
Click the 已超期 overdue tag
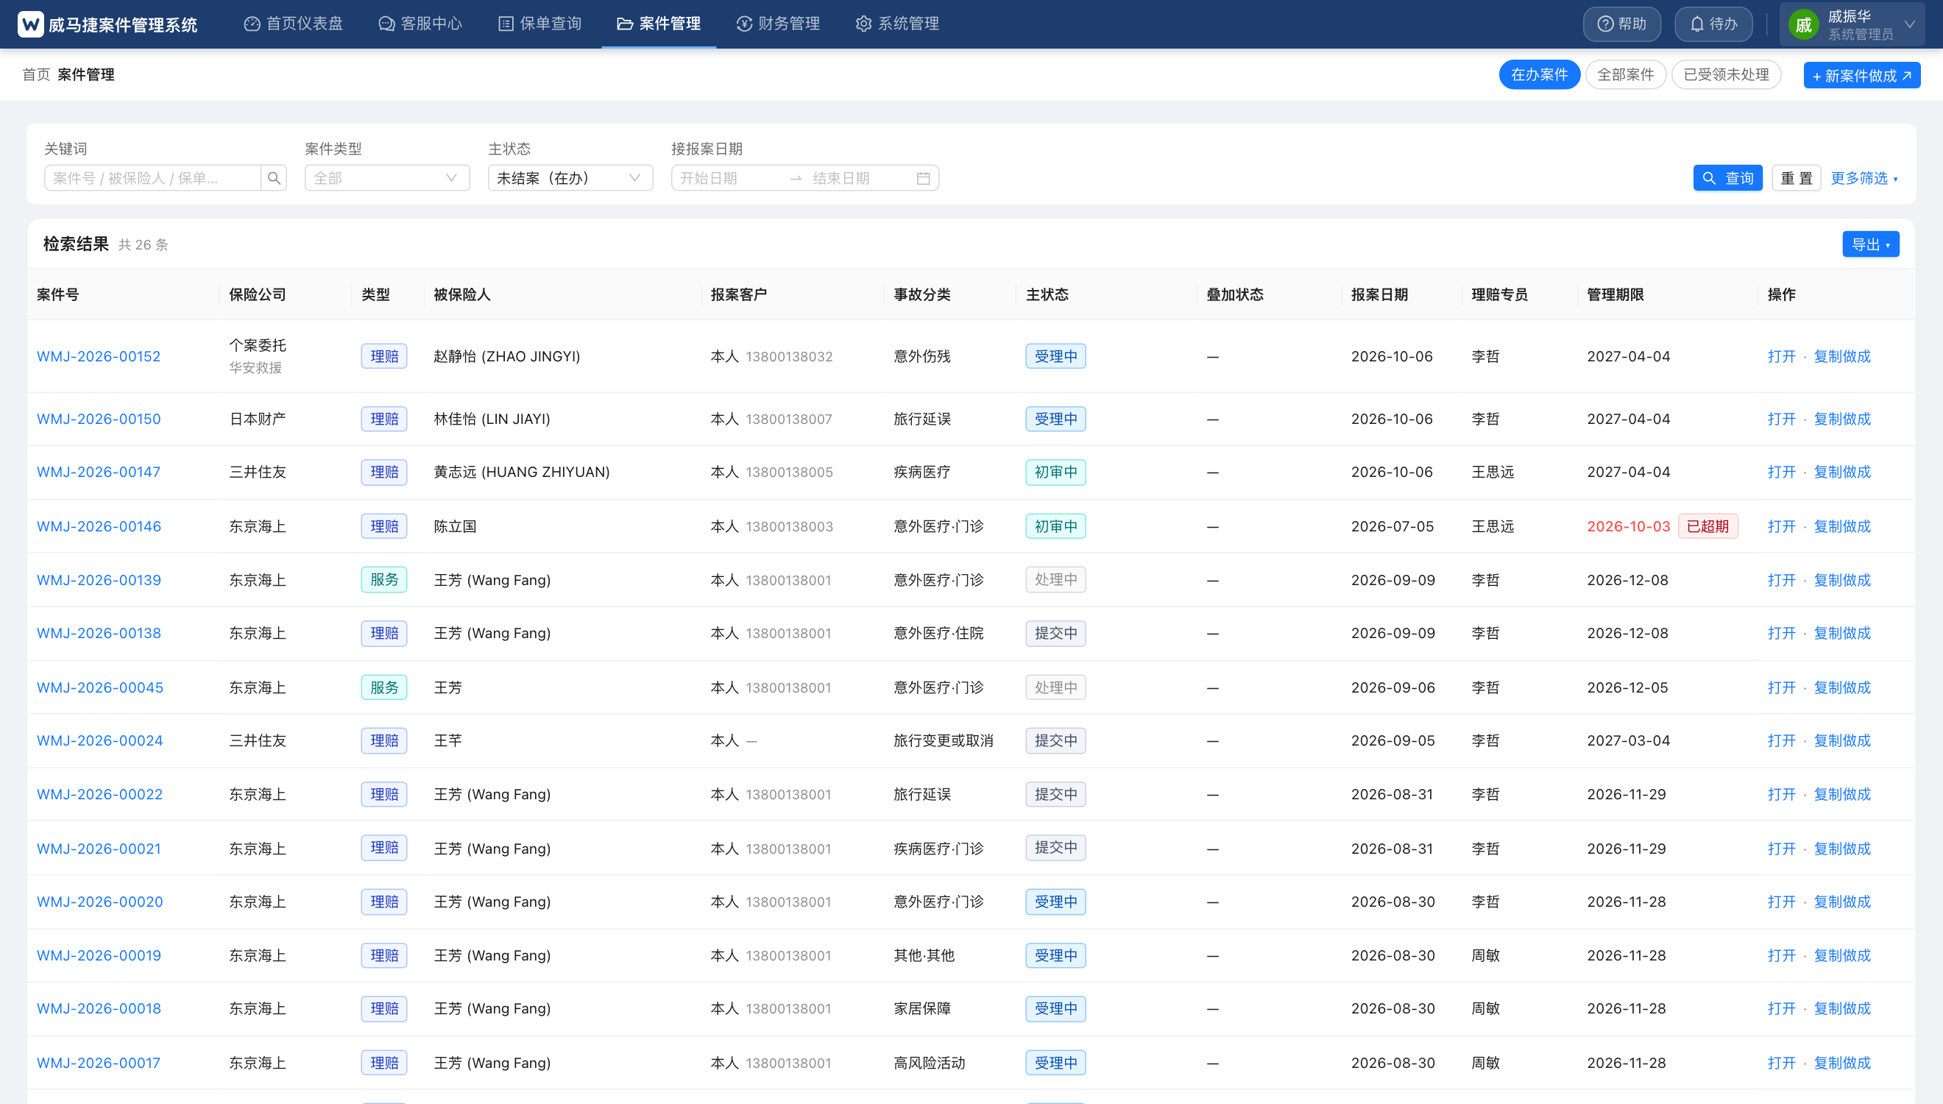click(1707, 526)
